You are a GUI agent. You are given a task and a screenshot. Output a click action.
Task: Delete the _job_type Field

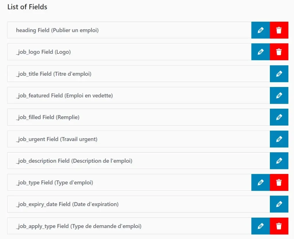pos(279,183)
